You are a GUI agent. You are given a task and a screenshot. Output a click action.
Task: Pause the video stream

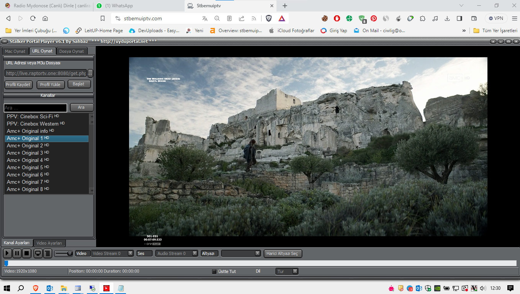pos(17,253)
